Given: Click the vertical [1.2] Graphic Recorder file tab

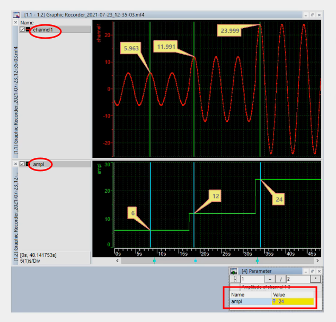Looking at the screenshot, I should coord(16,217).
